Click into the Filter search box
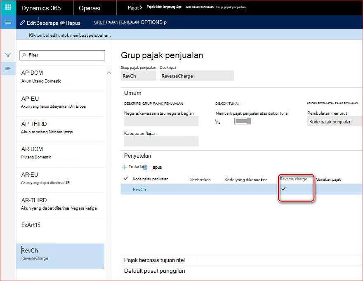363x281 pixels. point(62,55)
